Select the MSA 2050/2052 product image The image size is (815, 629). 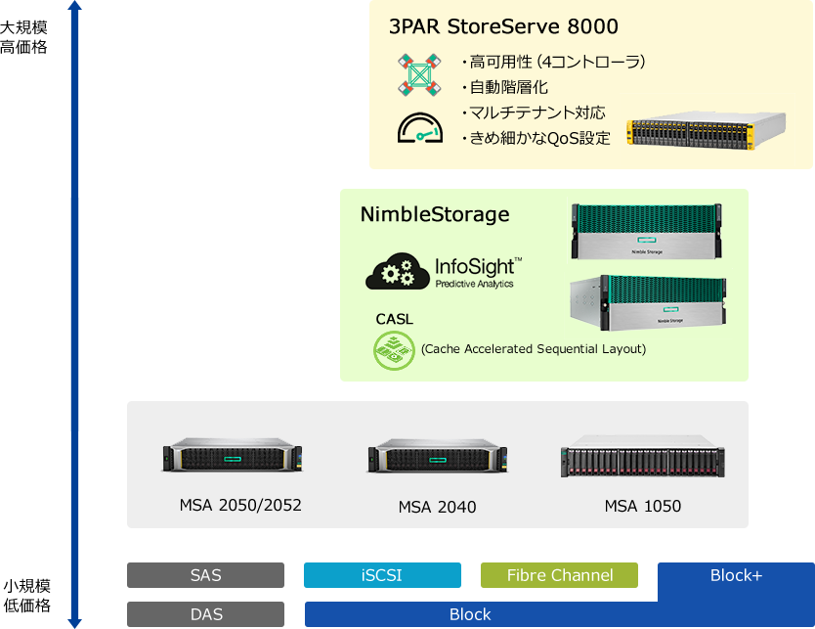click(233, 455)
